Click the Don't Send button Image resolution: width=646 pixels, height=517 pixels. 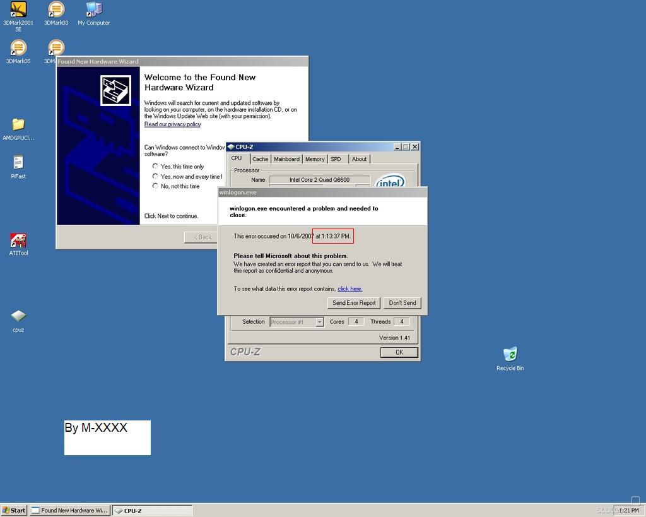(x=402, y=303)
